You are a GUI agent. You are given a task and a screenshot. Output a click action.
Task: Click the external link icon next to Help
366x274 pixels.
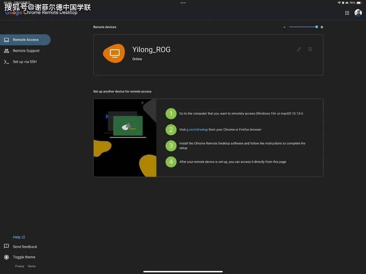(24, 237)
